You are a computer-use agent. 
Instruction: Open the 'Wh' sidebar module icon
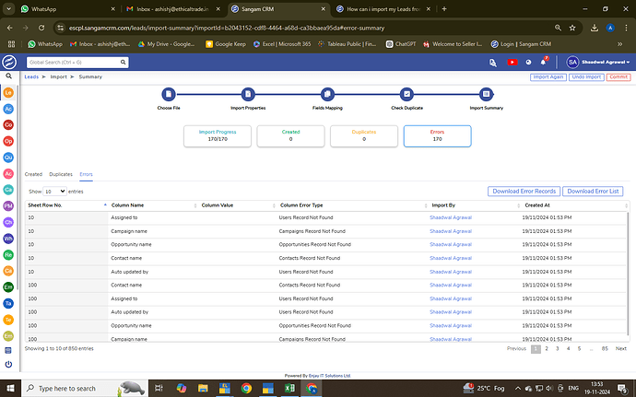[8, 239]
